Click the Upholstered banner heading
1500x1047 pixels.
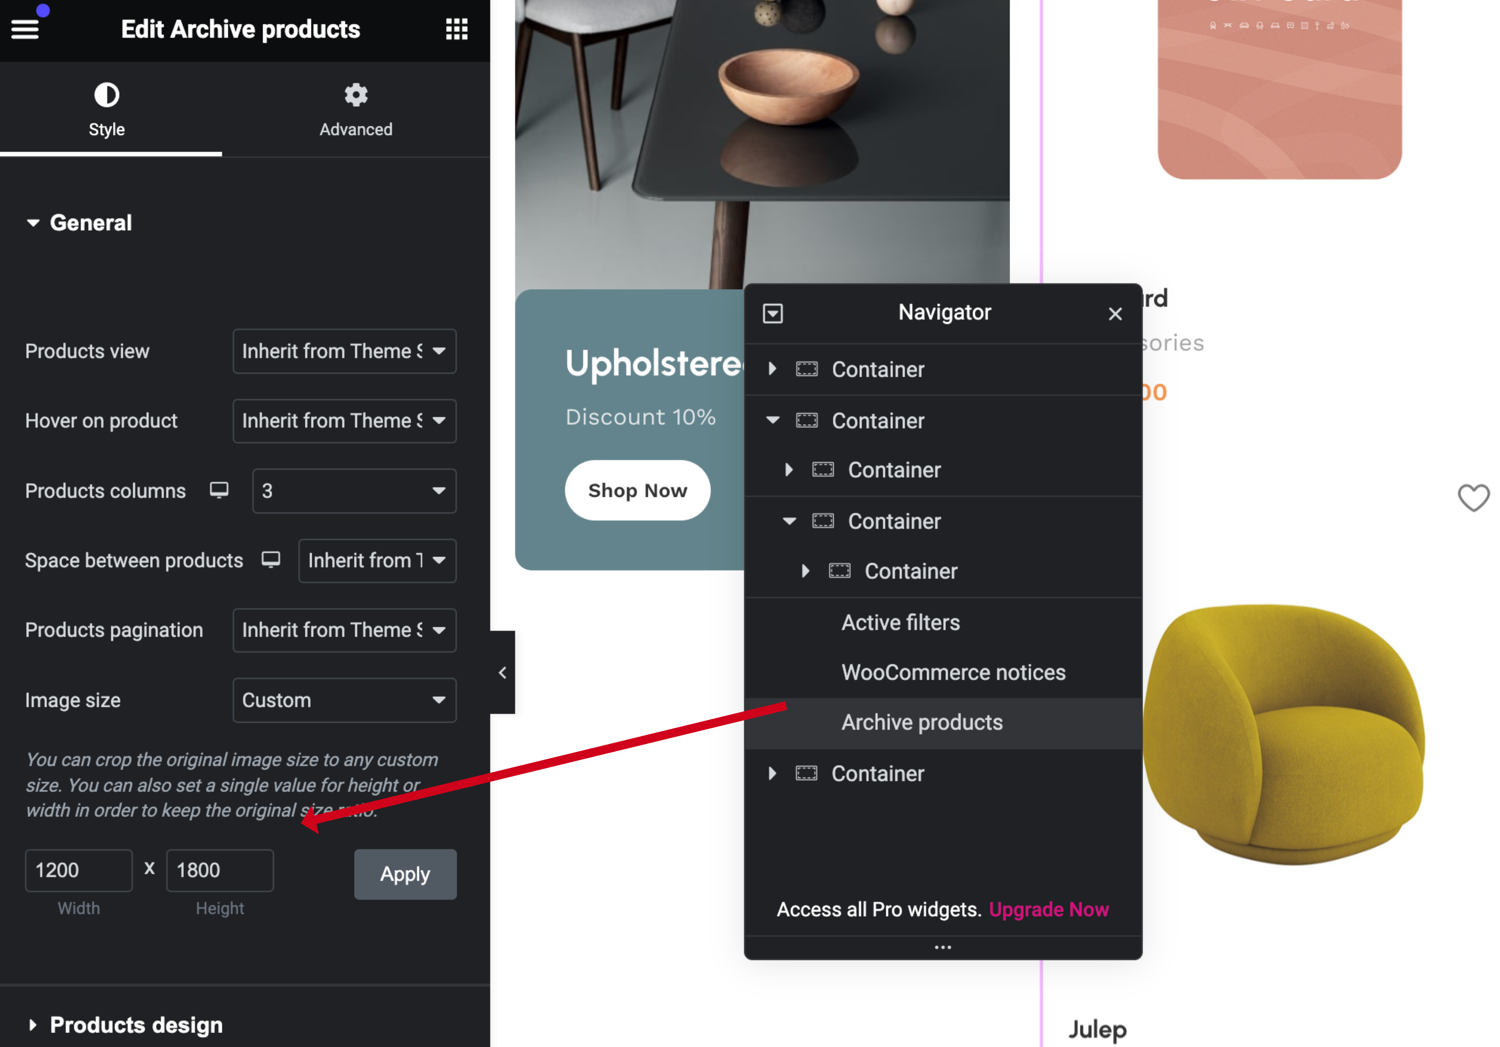[x=654, y=363]
